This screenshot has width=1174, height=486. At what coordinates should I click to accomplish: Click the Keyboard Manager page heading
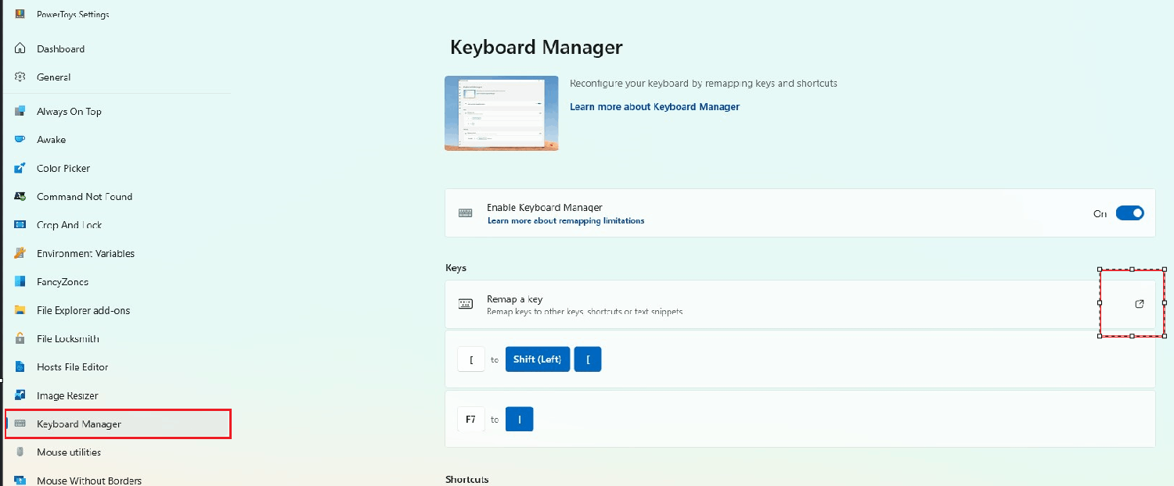tap(536, 47)
